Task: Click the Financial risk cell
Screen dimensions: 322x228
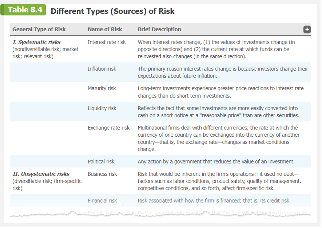Action: 102,201
